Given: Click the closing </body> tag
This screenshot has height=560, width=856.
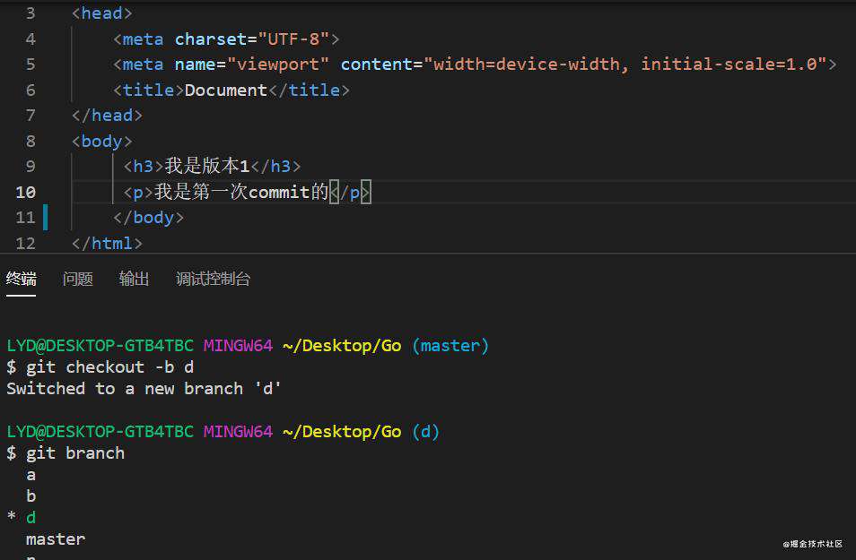Looking at the screenshot, I should (148, 218).
